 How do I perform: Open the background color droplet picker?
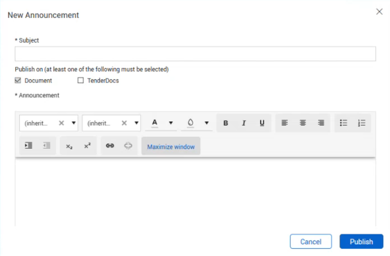206,123
